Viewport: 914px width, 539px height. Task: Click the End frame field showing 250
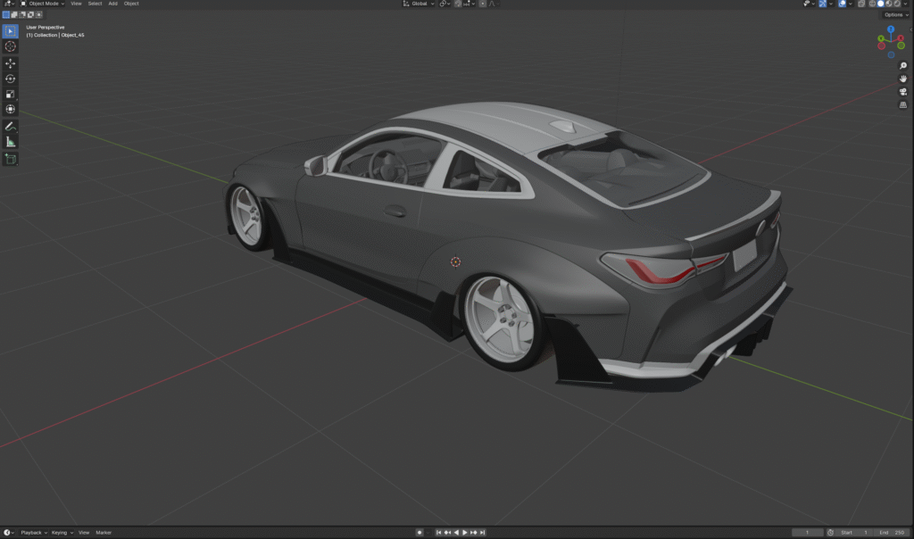coord(892,533)
